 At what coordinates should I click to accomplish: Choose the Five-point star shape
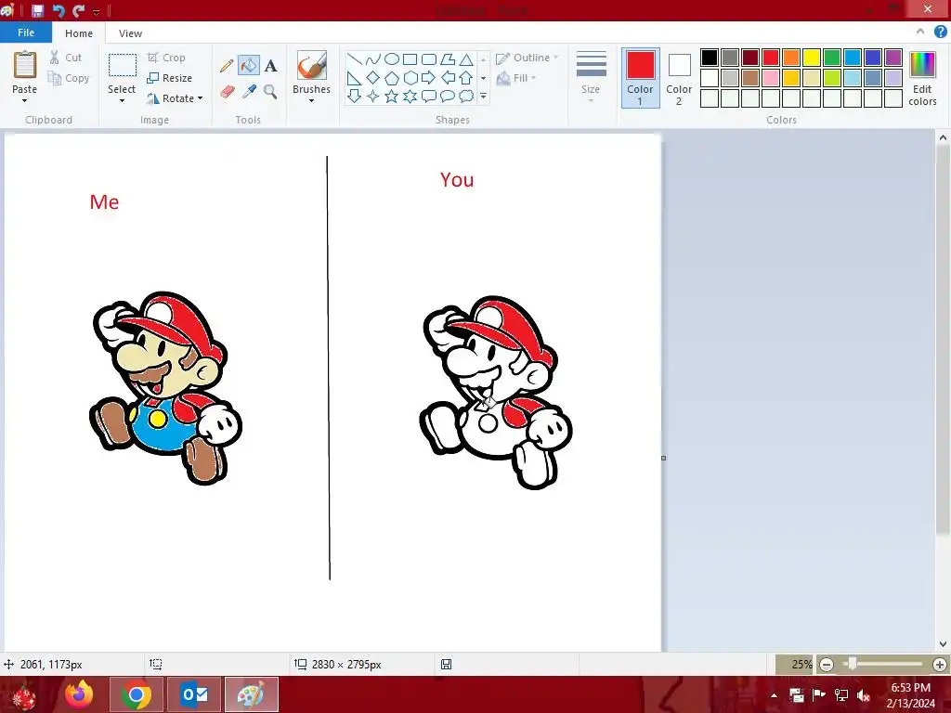click(392, 97)
